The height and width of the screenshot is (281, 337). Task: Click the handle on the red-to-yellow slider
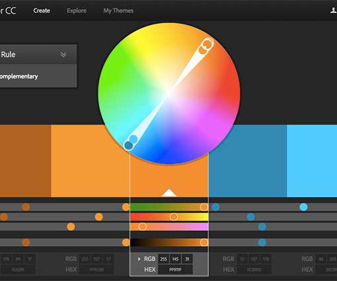(174, 217)
